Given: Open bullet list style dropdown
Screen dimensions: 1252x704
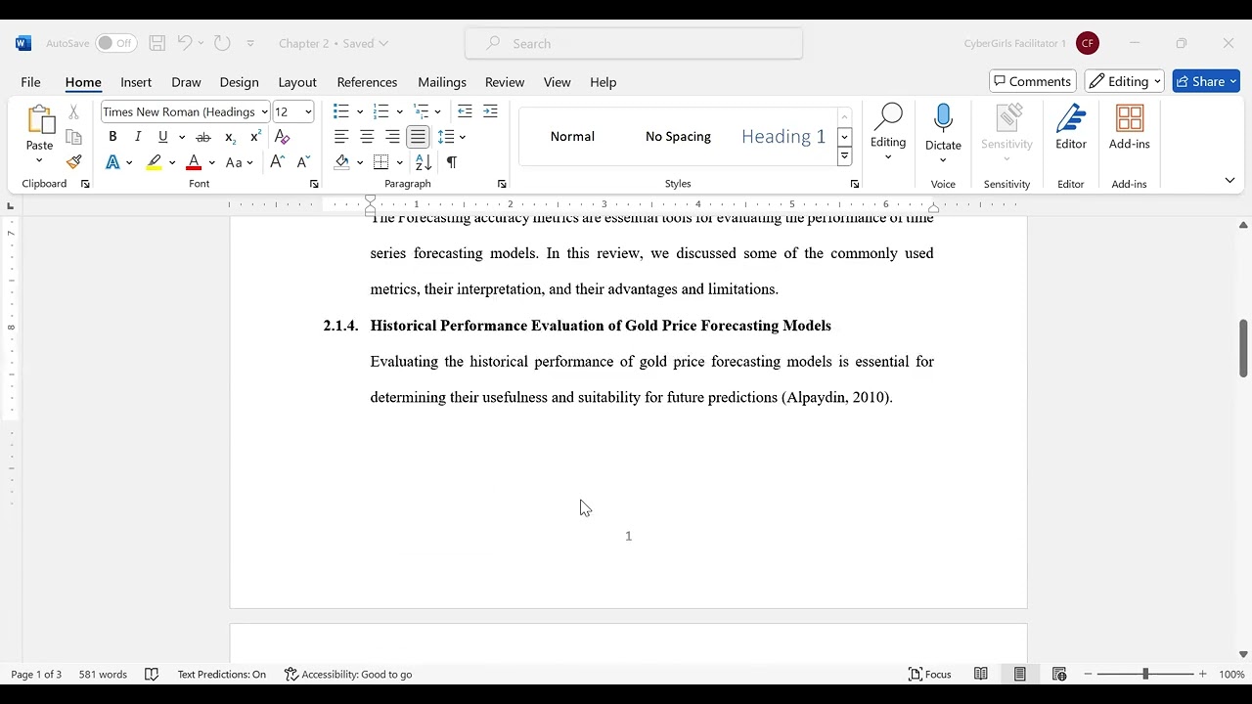Looking at the screenshot, I should (x=360, y=111).
